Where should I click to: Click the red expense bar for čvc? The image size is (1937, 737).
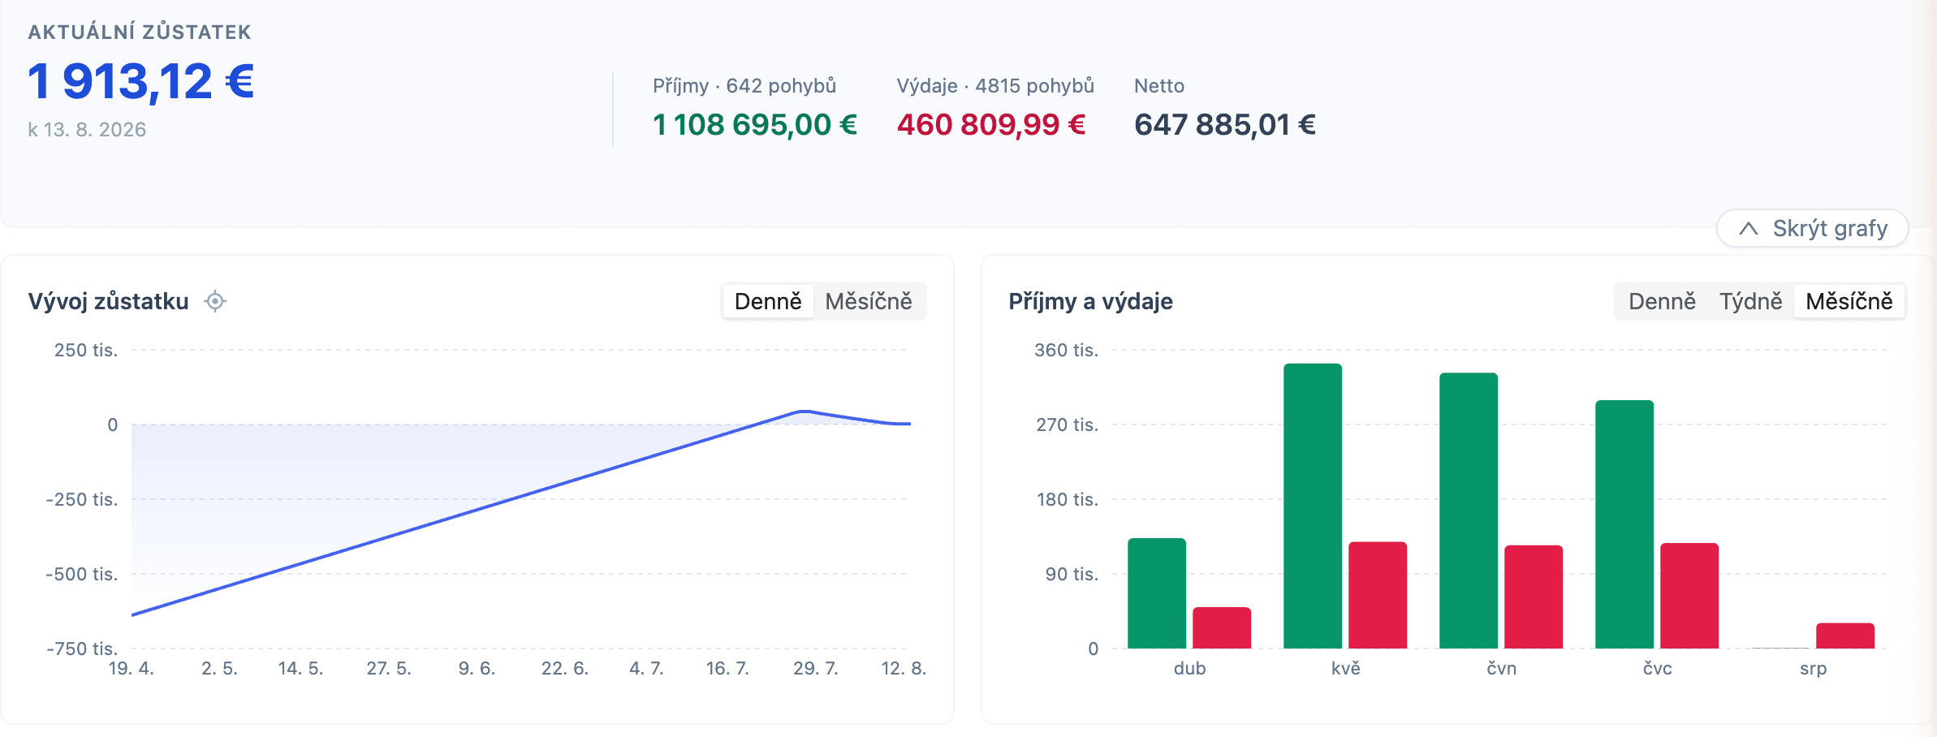point(1689,596)
